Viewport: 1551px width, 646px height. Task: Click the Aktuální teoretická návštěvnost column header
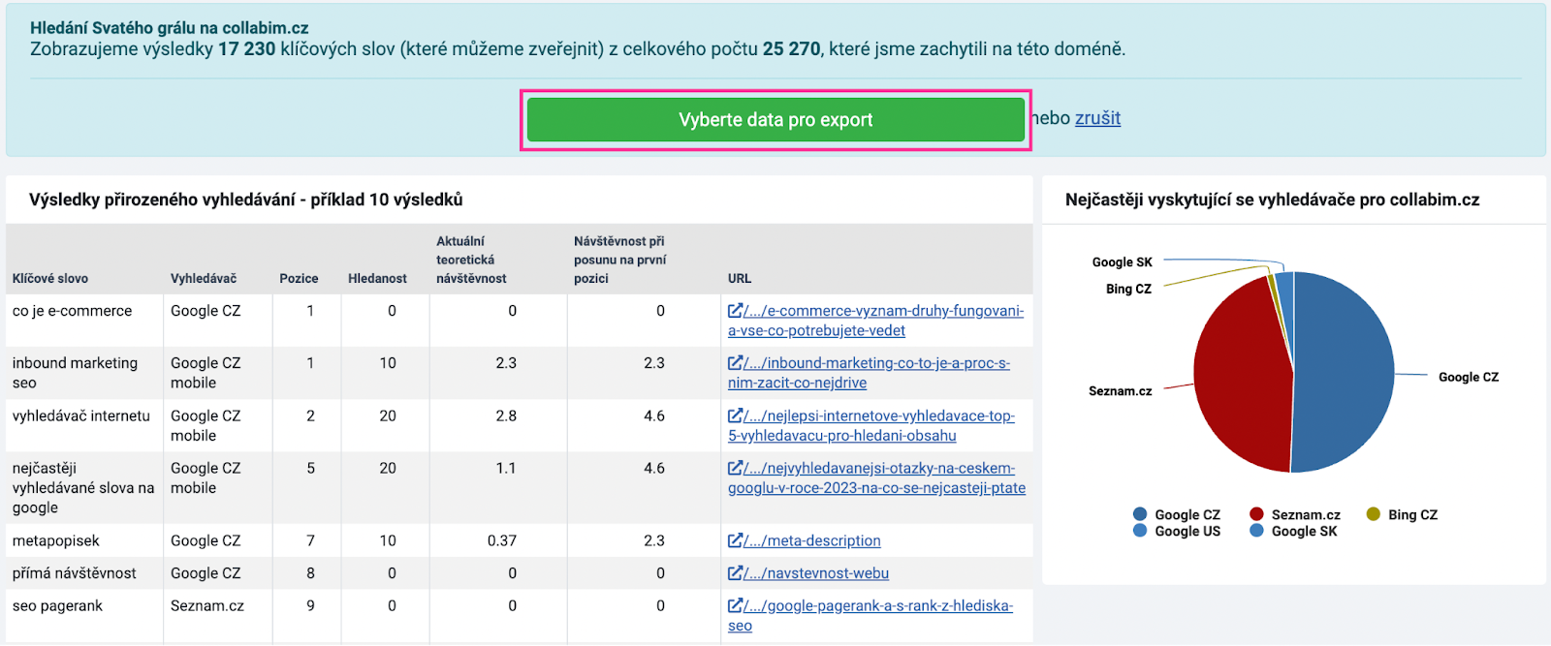click(x=471, y=260)
